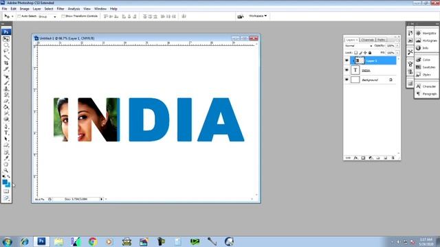Viewport: 440px width, 247px height.
Task: Open the tool preset picker arrow
Action: click(12, 16)
